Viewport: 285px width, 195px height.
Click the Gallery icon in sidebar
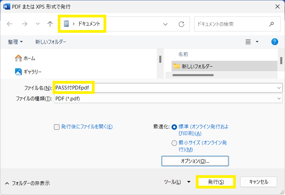(x=18, y=71)
